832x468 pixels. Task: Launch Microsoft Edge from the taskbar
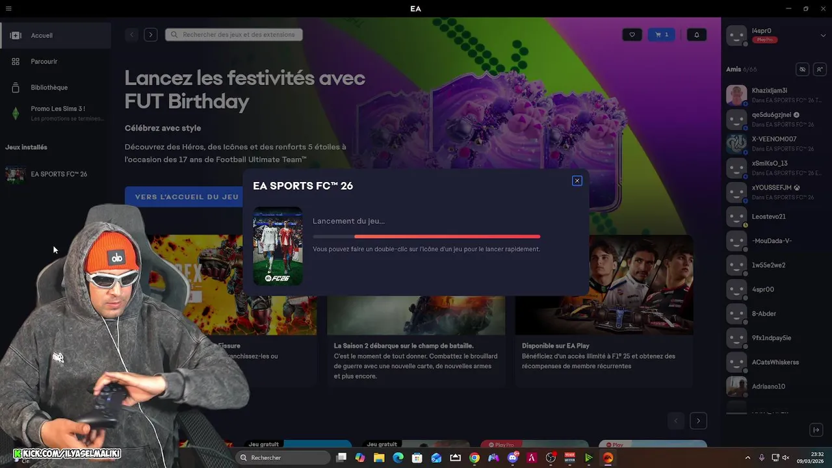398,458
